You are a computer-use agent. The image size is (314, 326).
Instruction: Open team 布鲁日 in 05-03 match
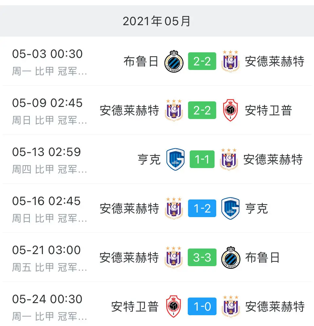[x=141, y=61]
